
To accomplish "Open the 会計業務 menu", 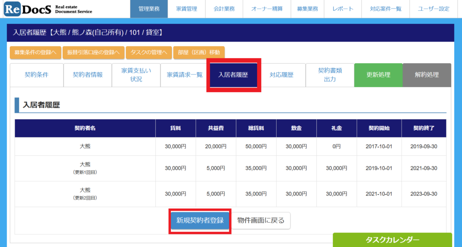I will coord(224,9).
